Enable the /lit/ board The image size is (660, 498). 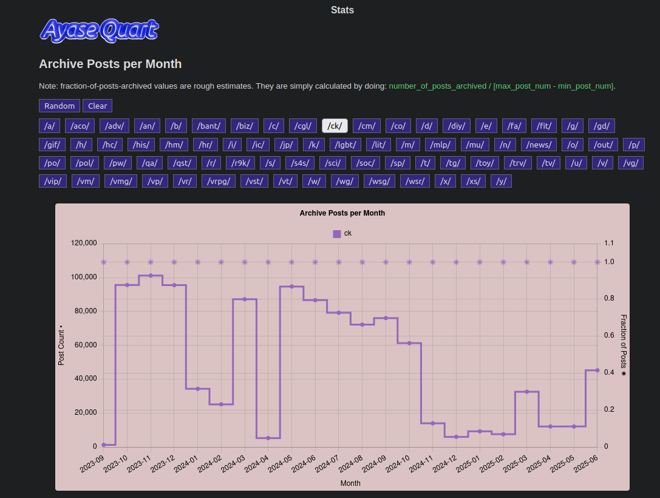coord(378,145)
